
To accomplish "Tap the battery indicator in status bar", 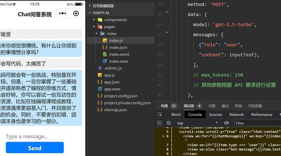I will pyautogui.click(x=79, y=4).
